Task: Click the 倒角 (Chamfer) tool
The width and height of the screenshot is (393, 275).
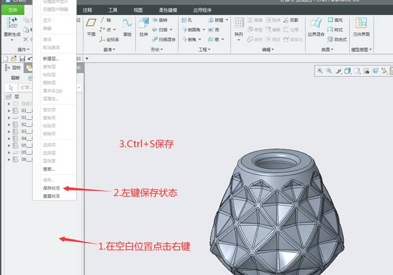Action: [x=189, y=40]
